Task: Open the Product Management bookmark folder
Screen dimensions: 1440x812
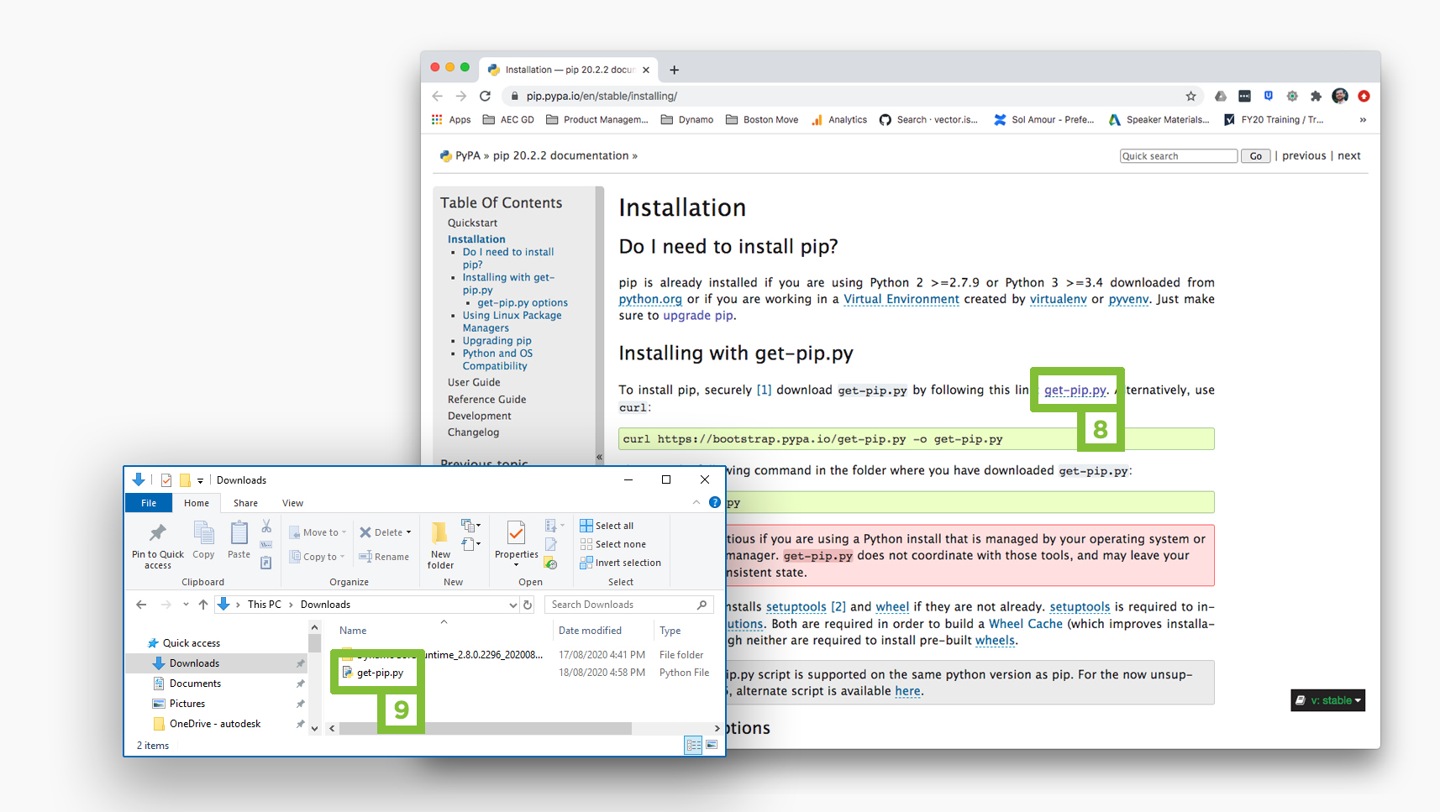Action: point(597,119)
